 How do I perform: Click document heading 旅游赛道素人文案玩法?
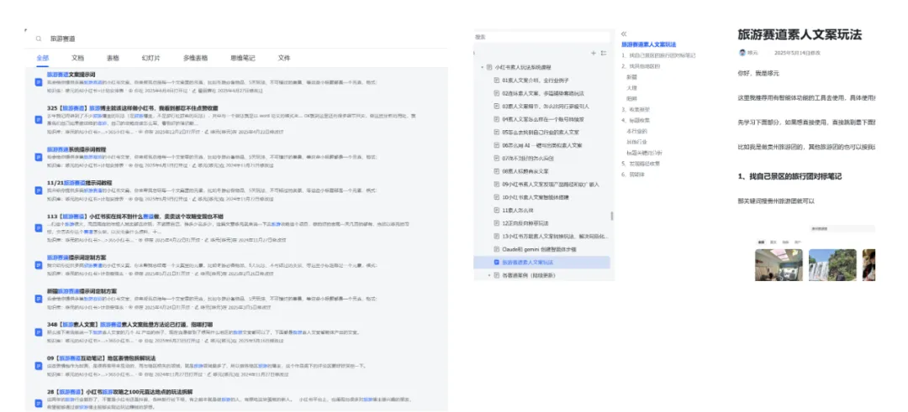(x=800, y=34)
